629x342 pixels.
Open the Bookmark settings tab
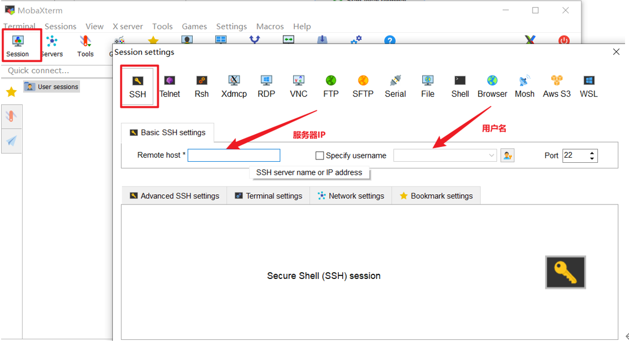pyautogui.click(x=436, y=196)
